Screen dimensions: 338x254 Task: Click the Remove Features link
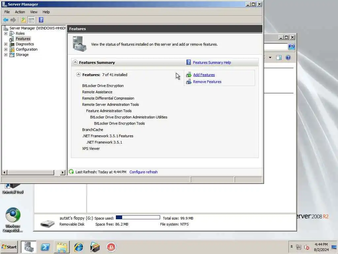[x=207, y=82]
